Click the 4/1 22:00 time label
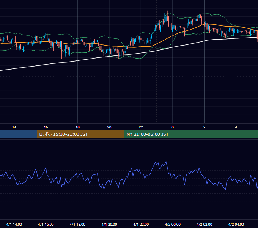258x228 pixels. pos(141,224)
